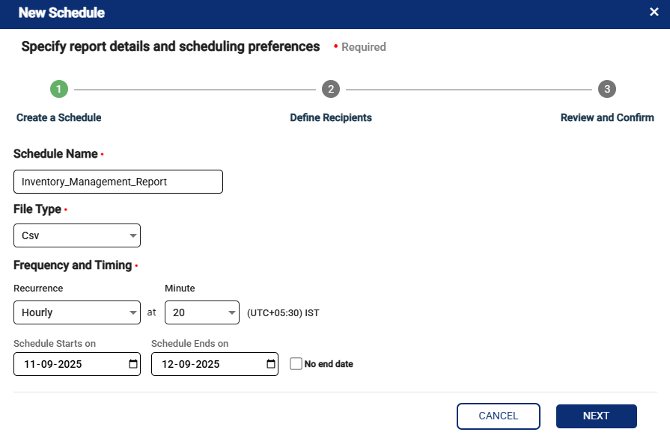This screenshot has height=447, width=670.
Task: Click the No end date label
Action: pyautogui.click(x=329, y=364)
